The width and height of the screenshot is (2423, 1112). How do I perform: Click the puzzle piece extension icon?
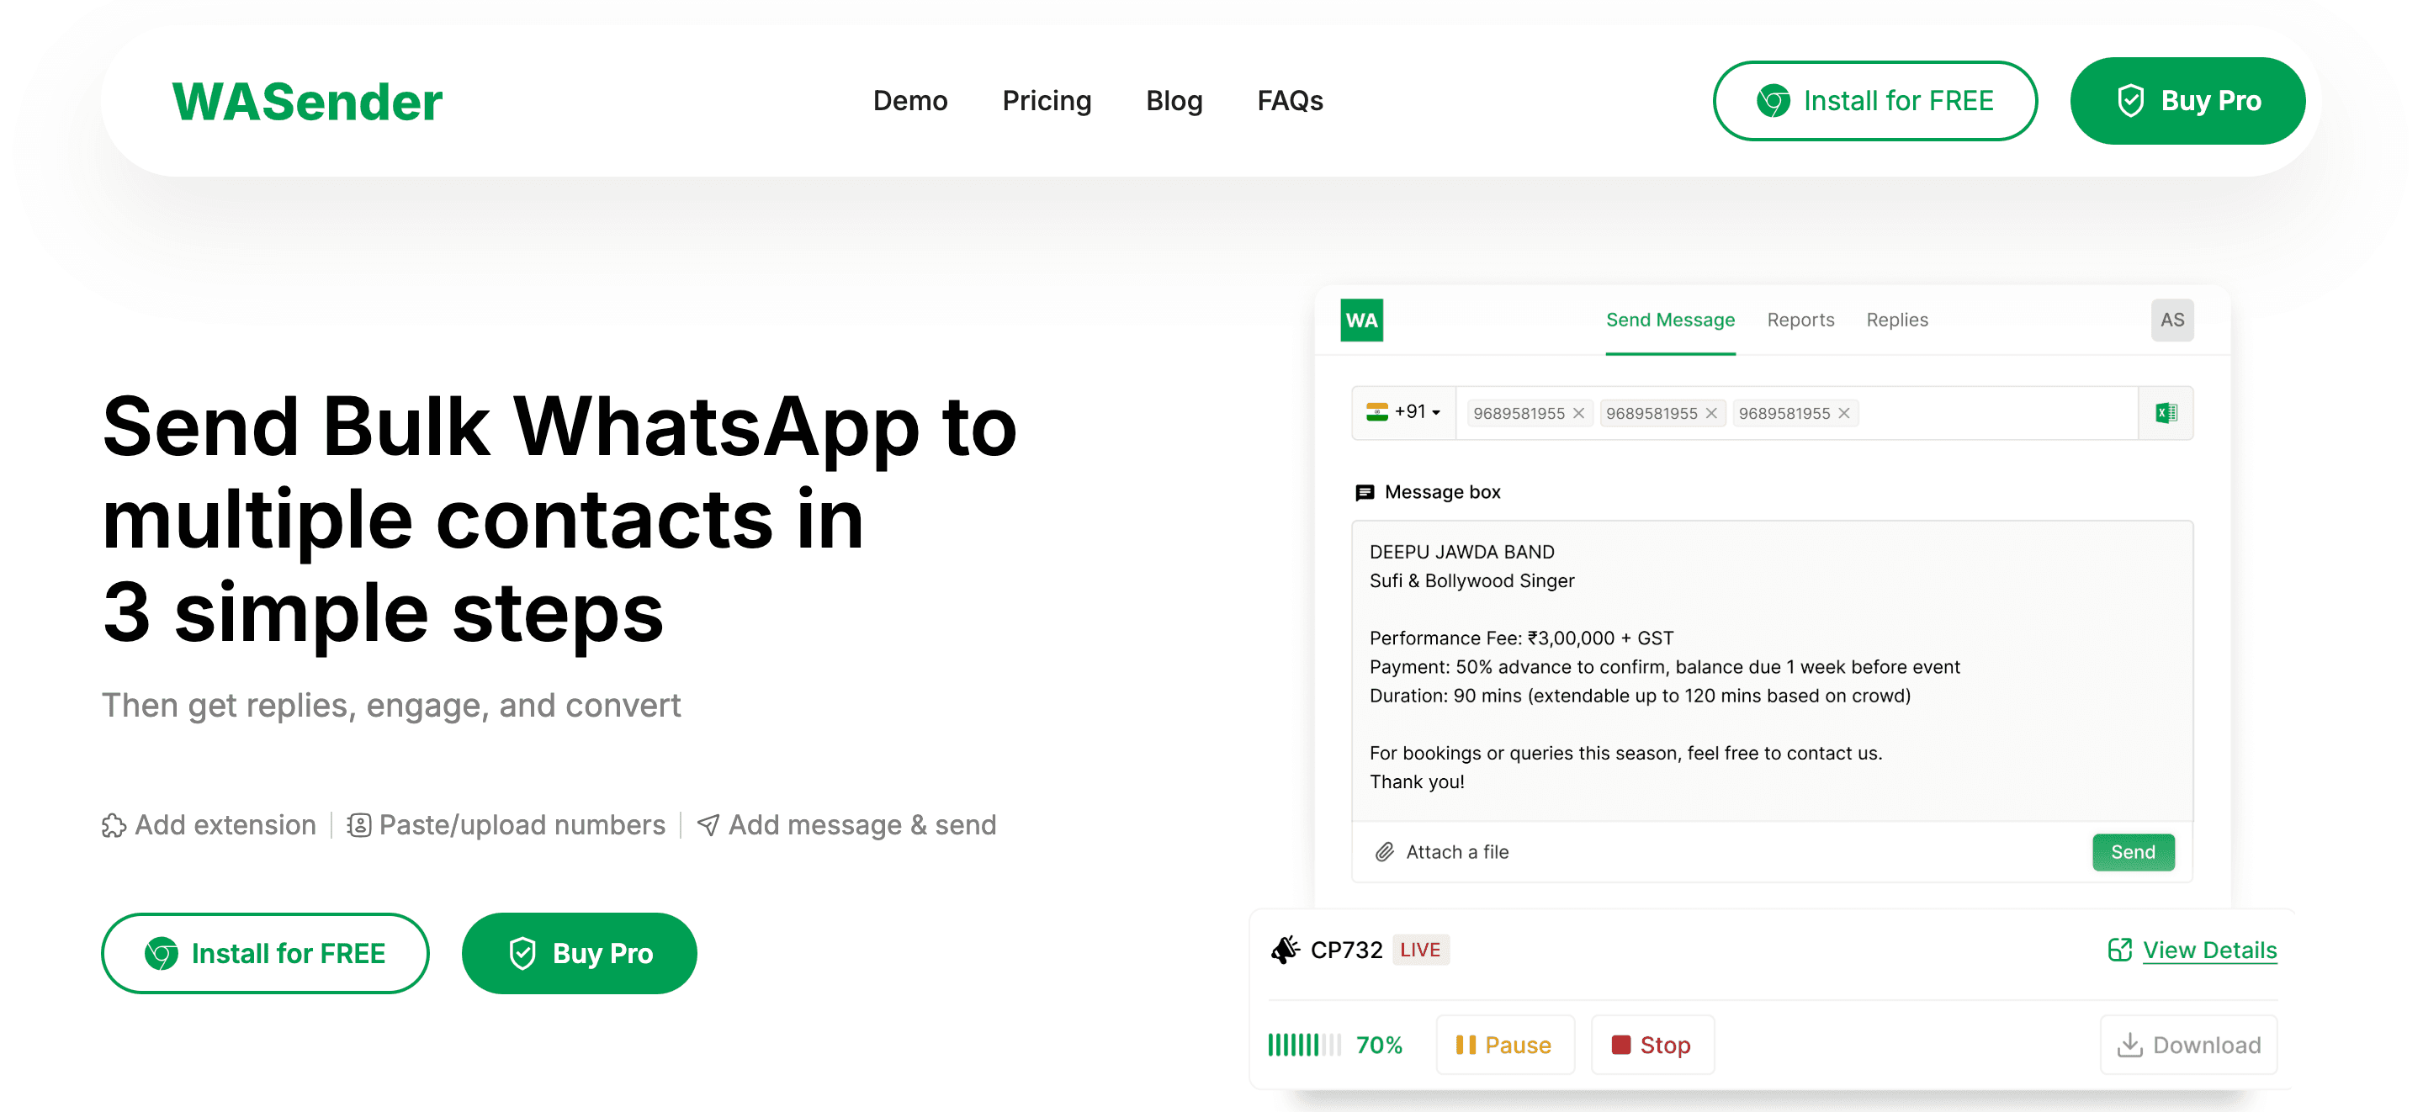[114, 826]
